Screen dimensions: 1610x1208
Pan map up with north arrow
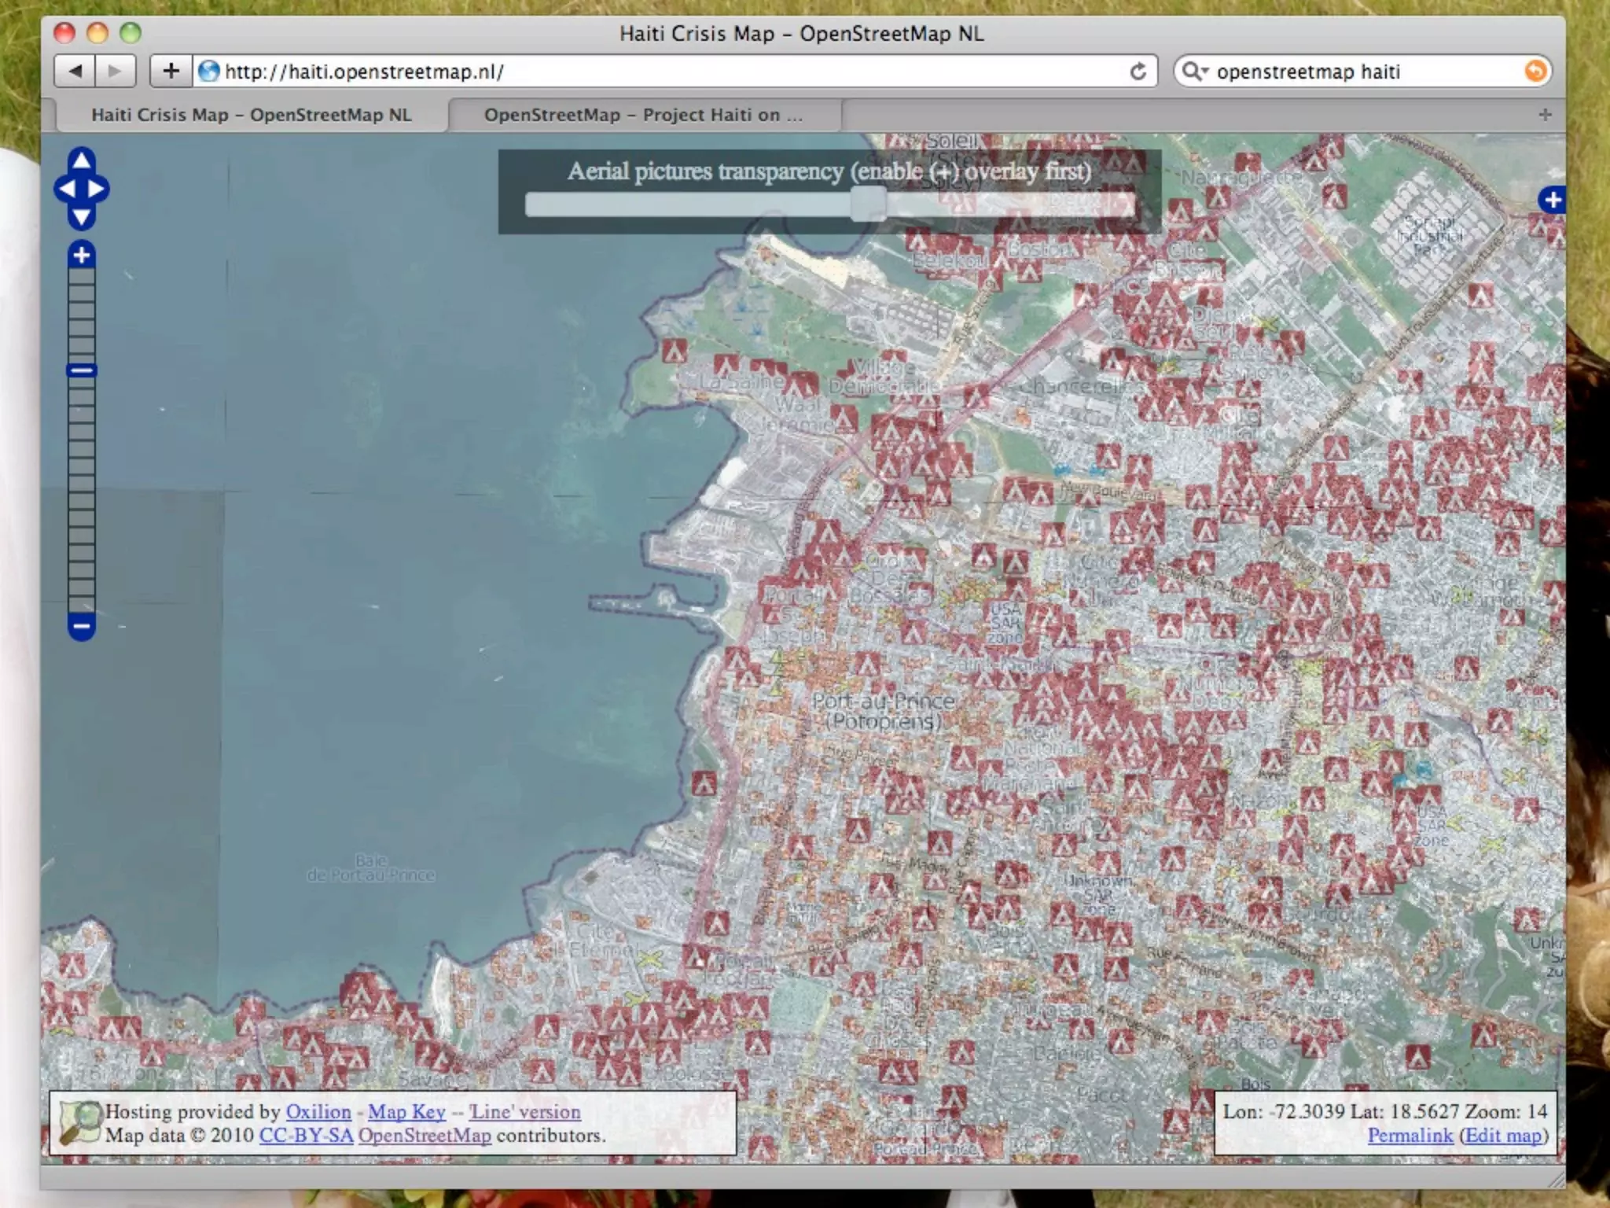coord(82,161)
